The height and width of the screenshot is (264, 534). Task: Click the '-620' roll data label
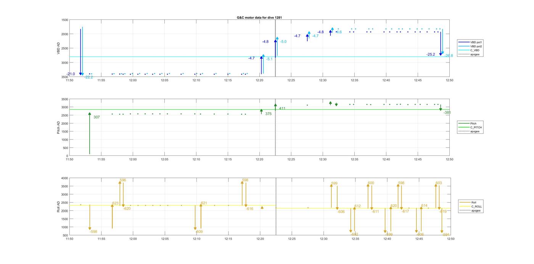[127, 208]
